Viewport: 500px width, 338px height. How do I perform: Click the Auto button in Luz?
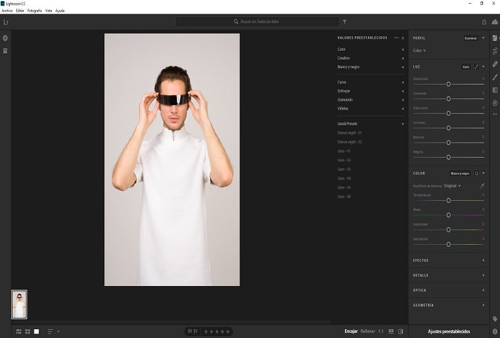point(466,66)
